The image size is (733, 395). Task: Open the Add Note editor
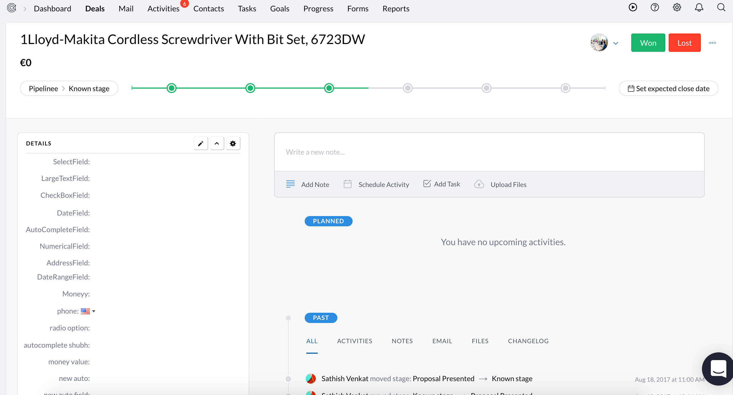308,184
